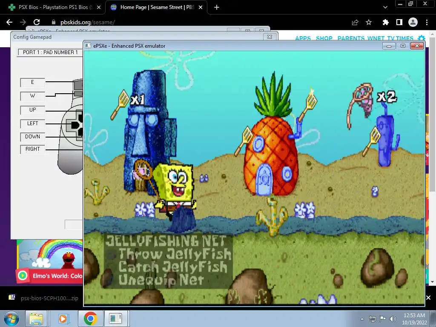Close the Config Gamepad window
Viewport: 436px width, 327px height.
point(270,37)
